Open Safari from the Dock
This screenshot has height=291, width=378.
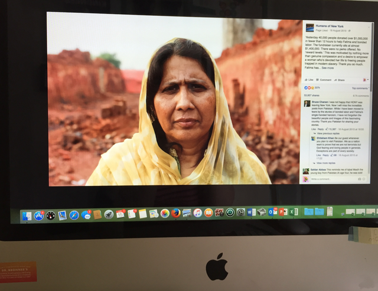(74, 215)
